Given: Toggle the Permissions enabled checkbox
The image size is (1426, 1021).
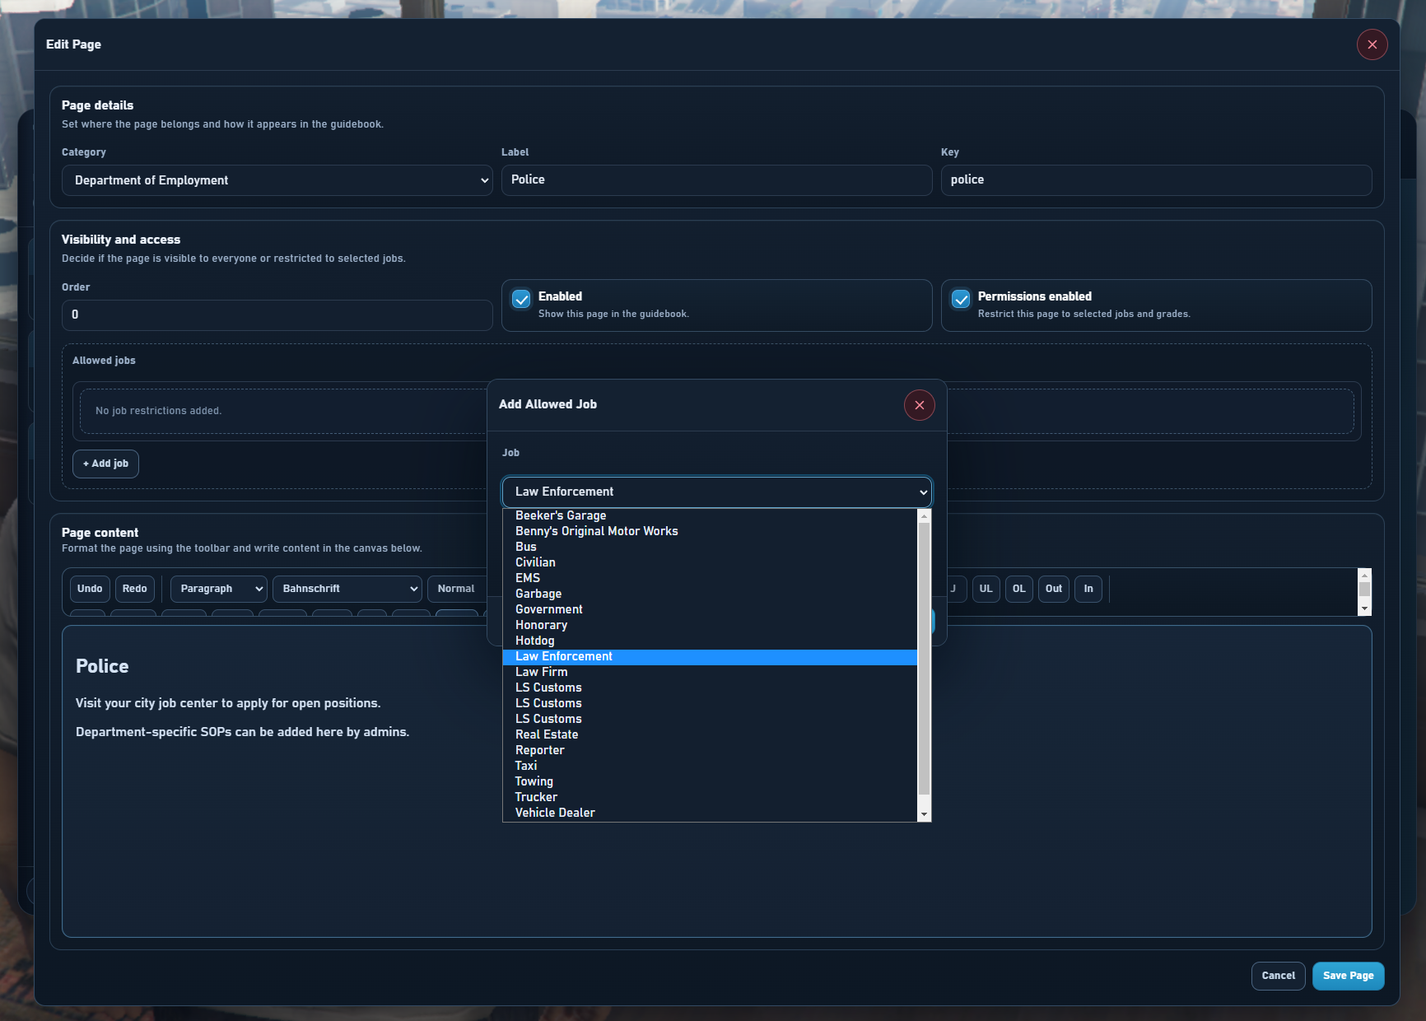Looking at the screenshot, I should [x=961, y=299].
